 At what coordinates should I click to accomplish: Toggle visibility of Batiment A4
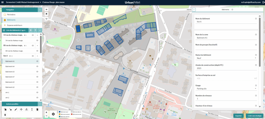coord(37,66)
